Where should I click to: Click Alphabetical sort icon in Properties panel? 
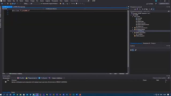[x=133, y=50]
